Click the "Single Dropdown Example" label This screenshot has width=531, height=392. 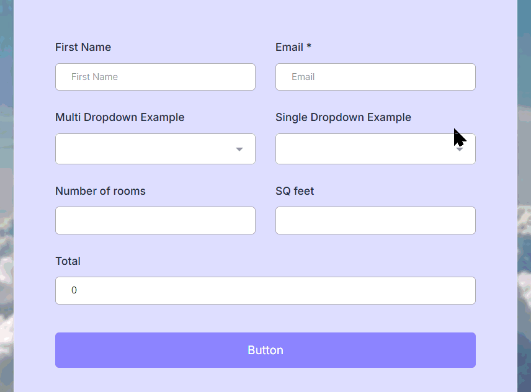click(343, 117)
